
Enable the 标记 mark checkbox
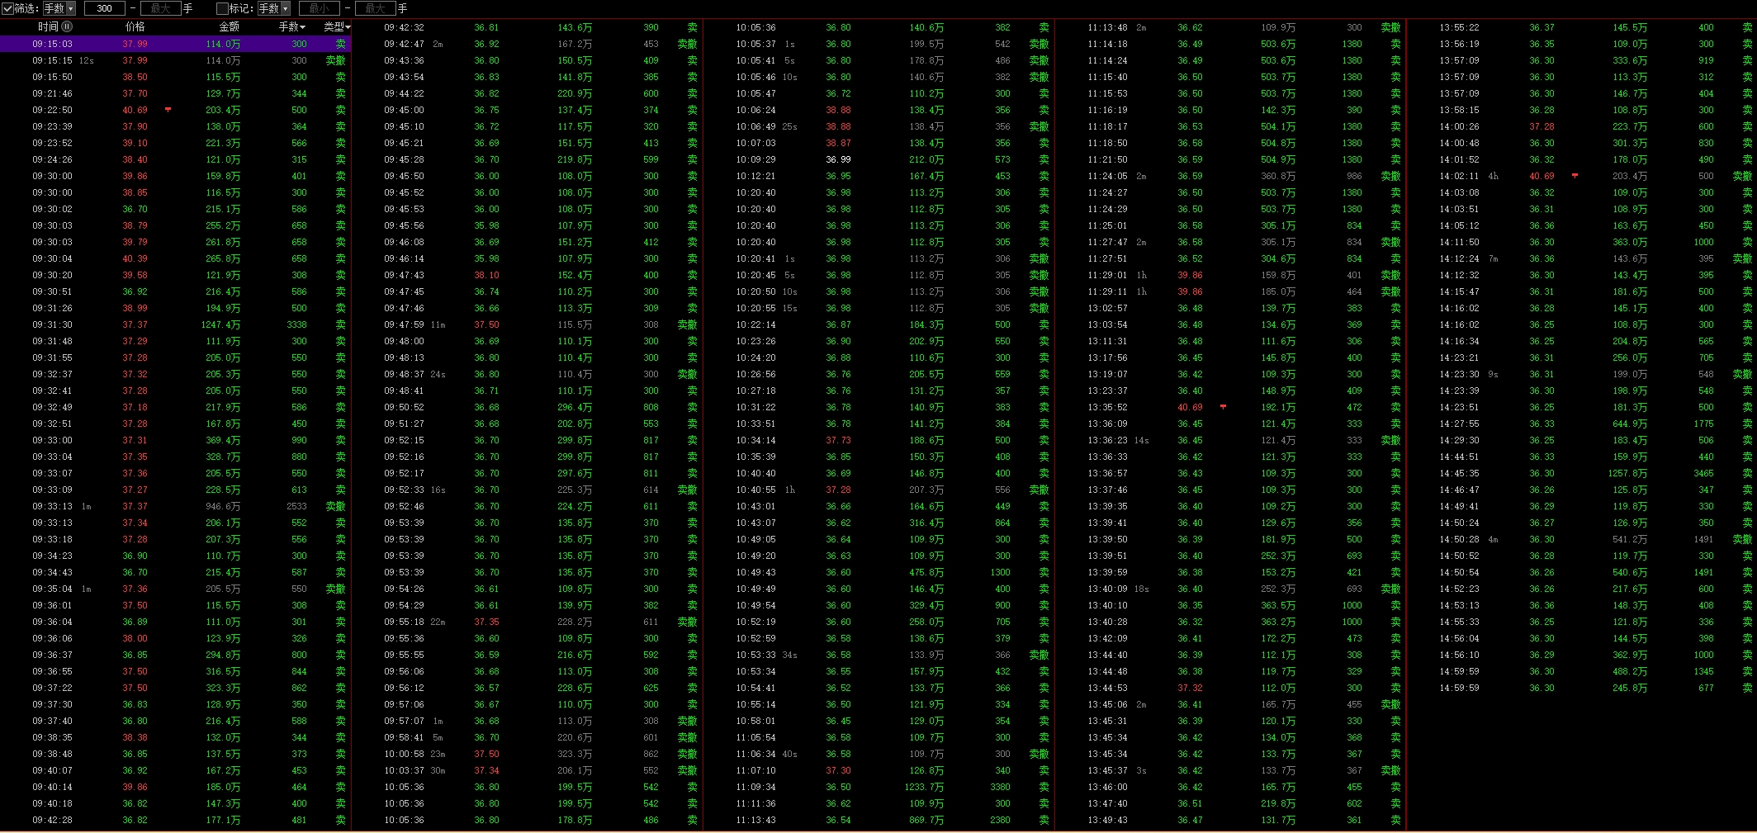click(222, 8)
